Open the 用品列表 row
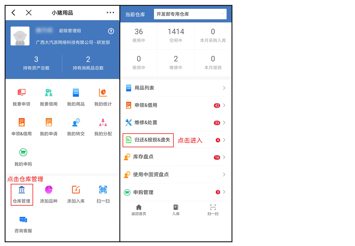The image size is (355, 246). pos(176,88)
